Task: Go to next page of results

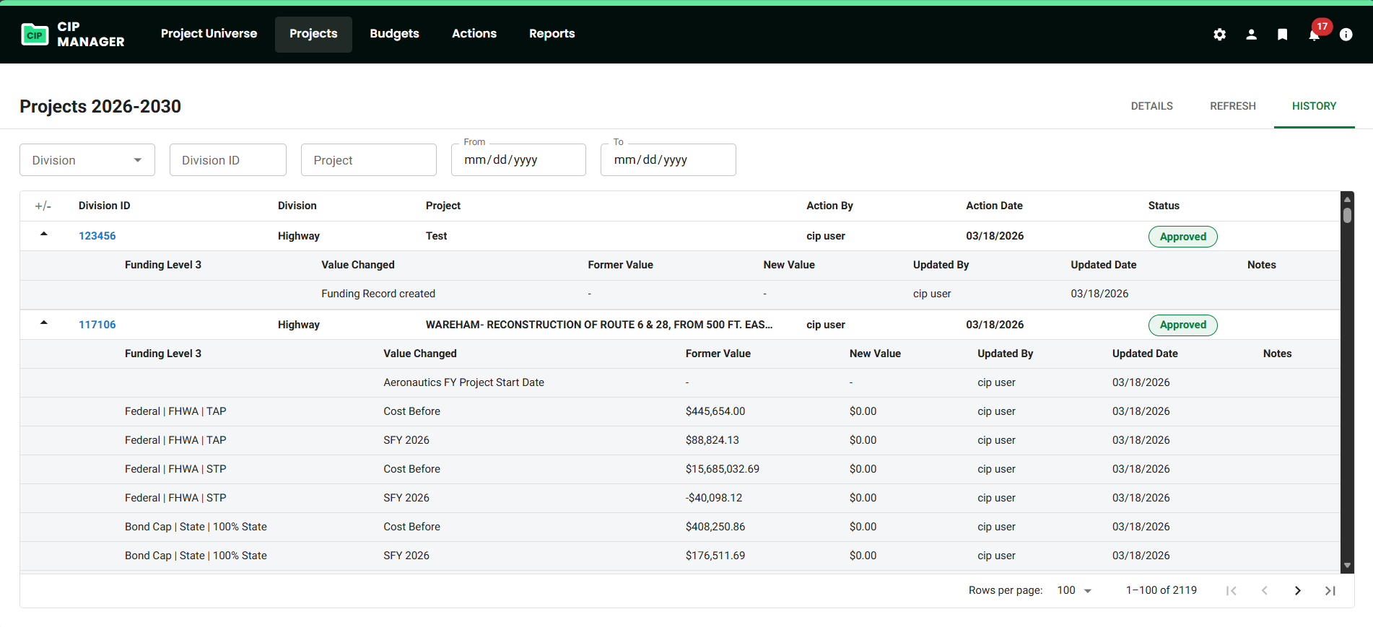Action: click(1297, 591)
